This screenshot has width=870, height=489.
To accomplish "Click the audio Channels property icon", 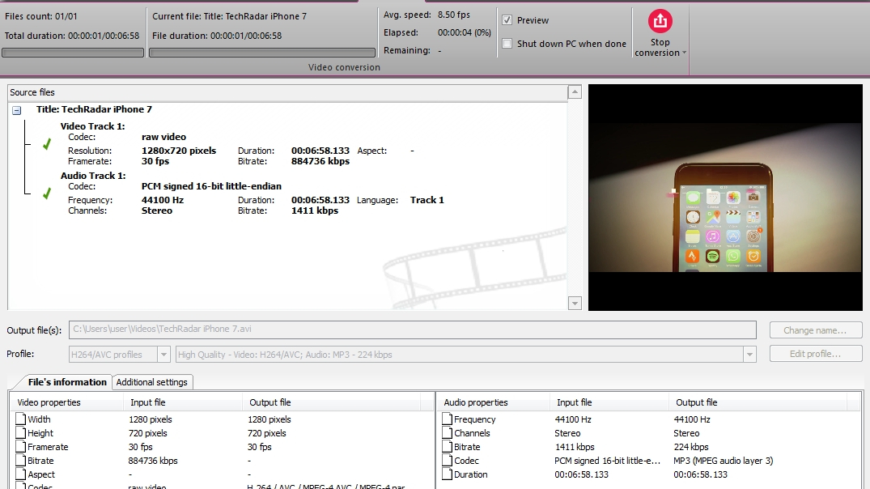I will click(448, 433).
